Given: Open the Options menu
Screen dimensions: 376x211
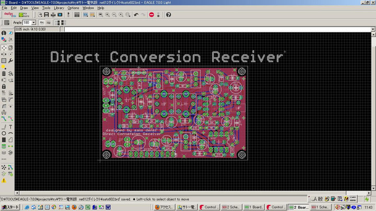Looking at the screenshot, I should (73, 8).
